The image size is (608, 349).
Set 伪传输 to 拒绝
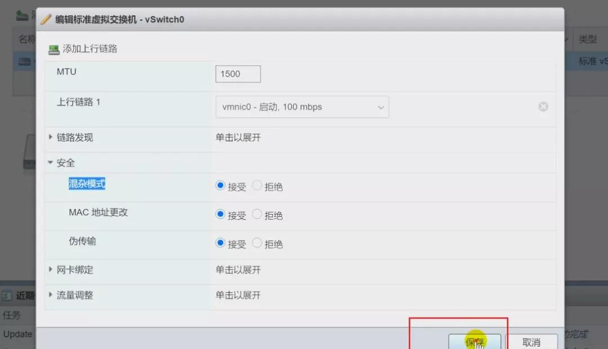tap(256, 243)
